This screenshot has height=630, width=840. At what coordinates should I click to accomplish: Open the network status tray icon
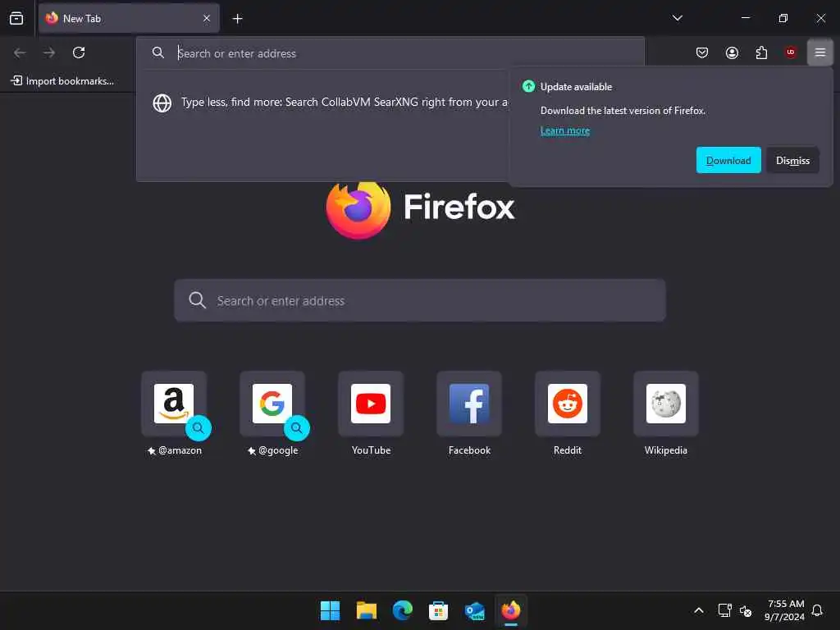pyautogui.click(x=724, y=610)
